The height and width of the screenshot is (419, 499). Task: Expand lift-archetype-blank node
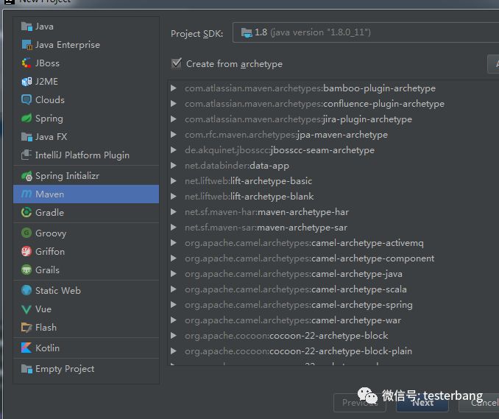174,197
